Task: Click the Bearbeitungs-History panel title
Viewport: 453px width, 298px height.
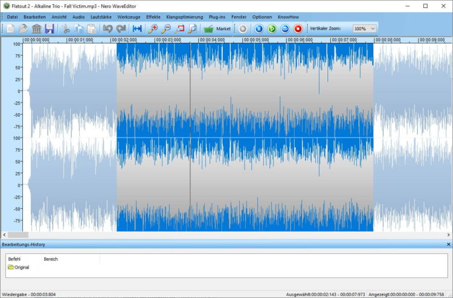Action: pyautogui.click(x=24, y=244)
